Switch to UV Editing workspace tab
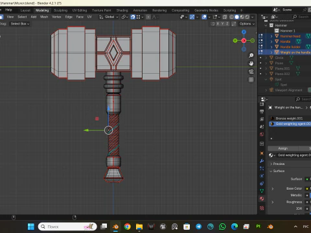Screen dimensions: 311x233 tap(80, 10)
